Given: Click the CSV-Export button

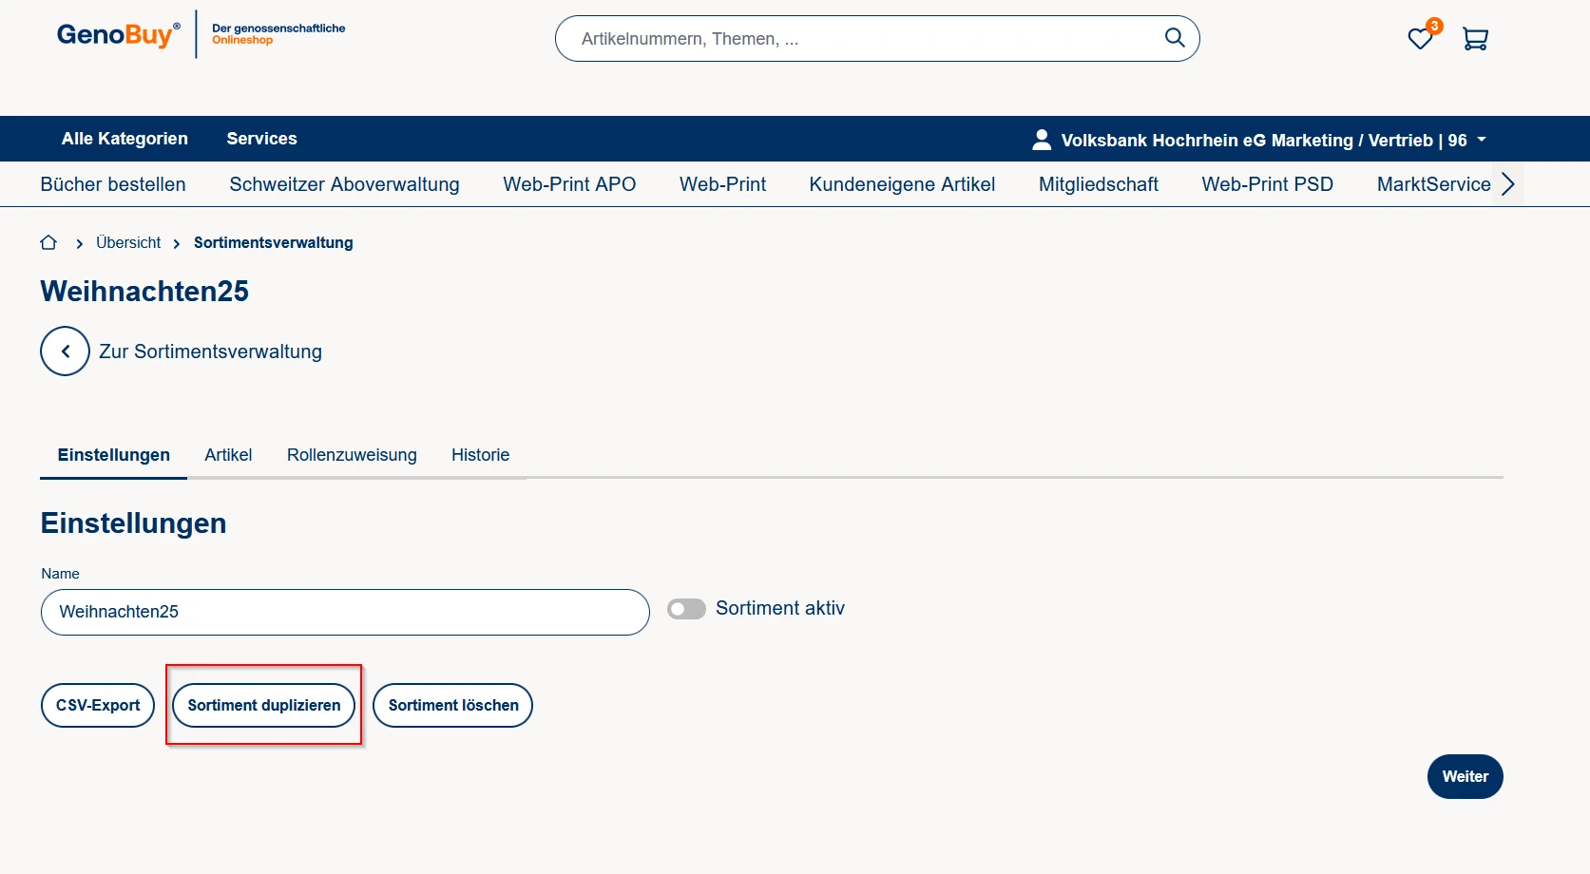Looking at the screenshot, I should [98, 706].
